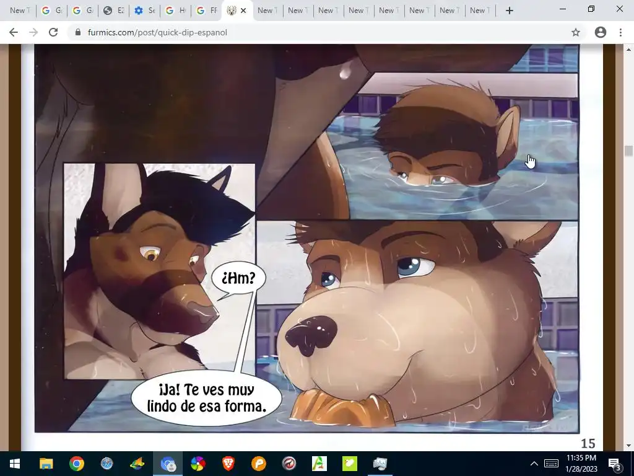634x476 pixels.
Task: Open the compass browser icon in taskbar
Action: tap(106, 464)
